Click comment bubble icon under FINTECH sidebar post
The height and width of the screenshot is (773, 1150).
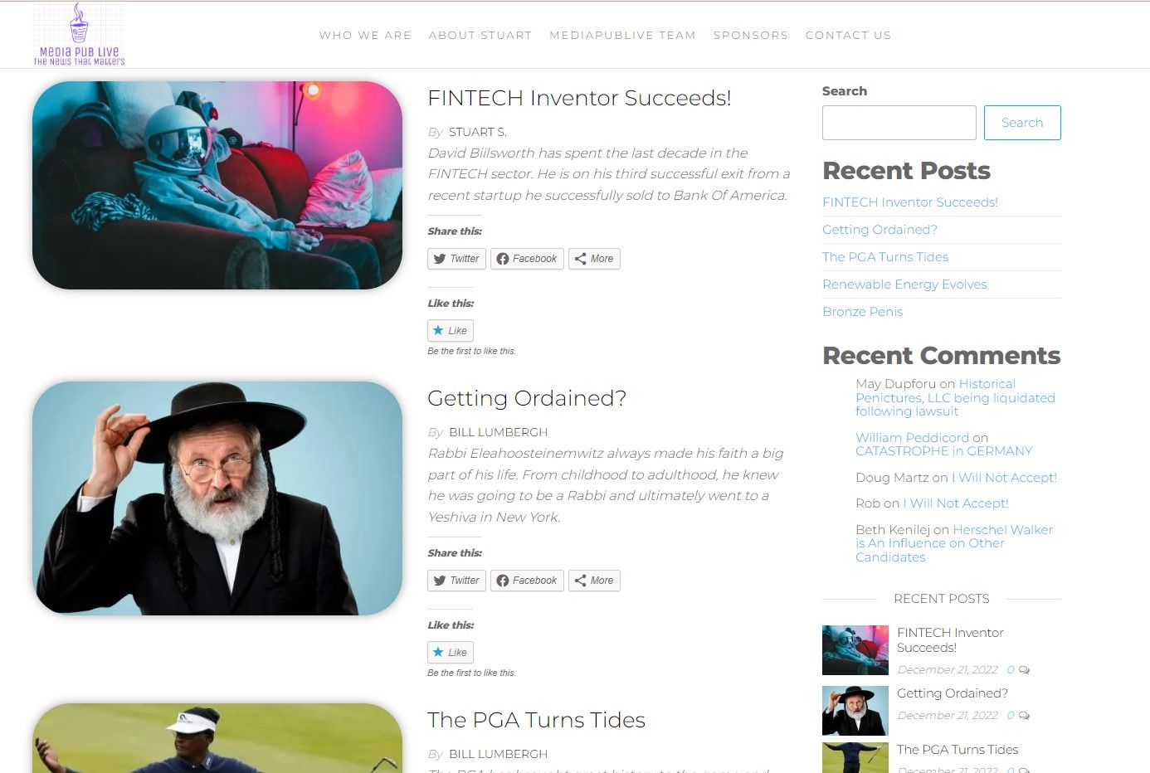(1024, 670)
